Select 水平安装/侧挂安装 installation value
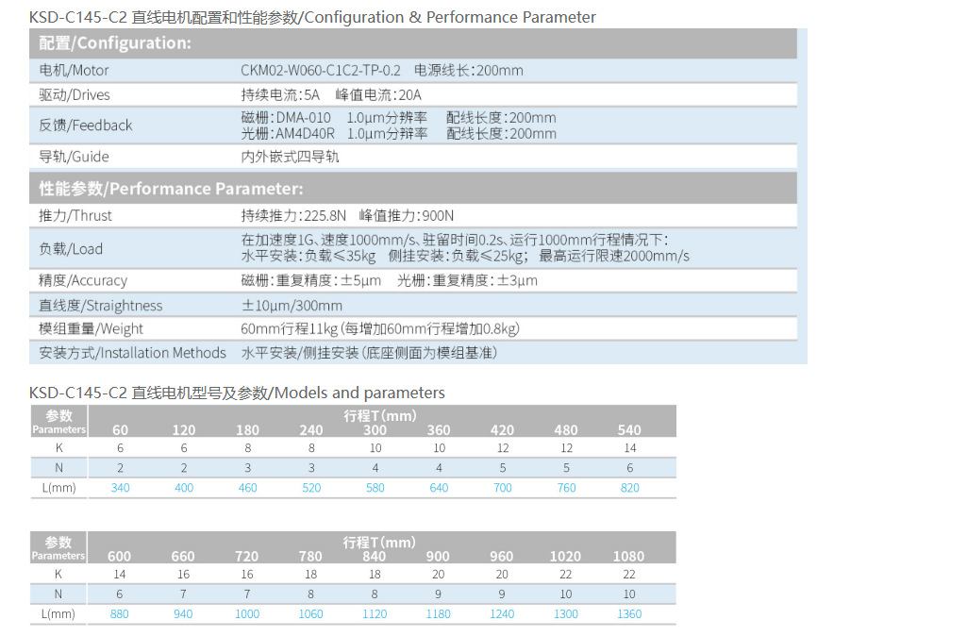Viewport: 967px width, 636px height. [300, 353]
